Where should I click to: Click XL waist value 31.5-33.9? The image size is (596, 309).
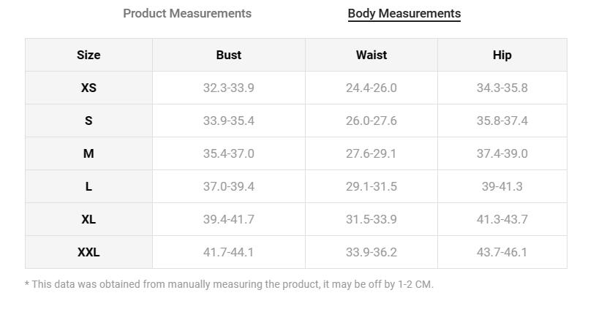(371, 219)
